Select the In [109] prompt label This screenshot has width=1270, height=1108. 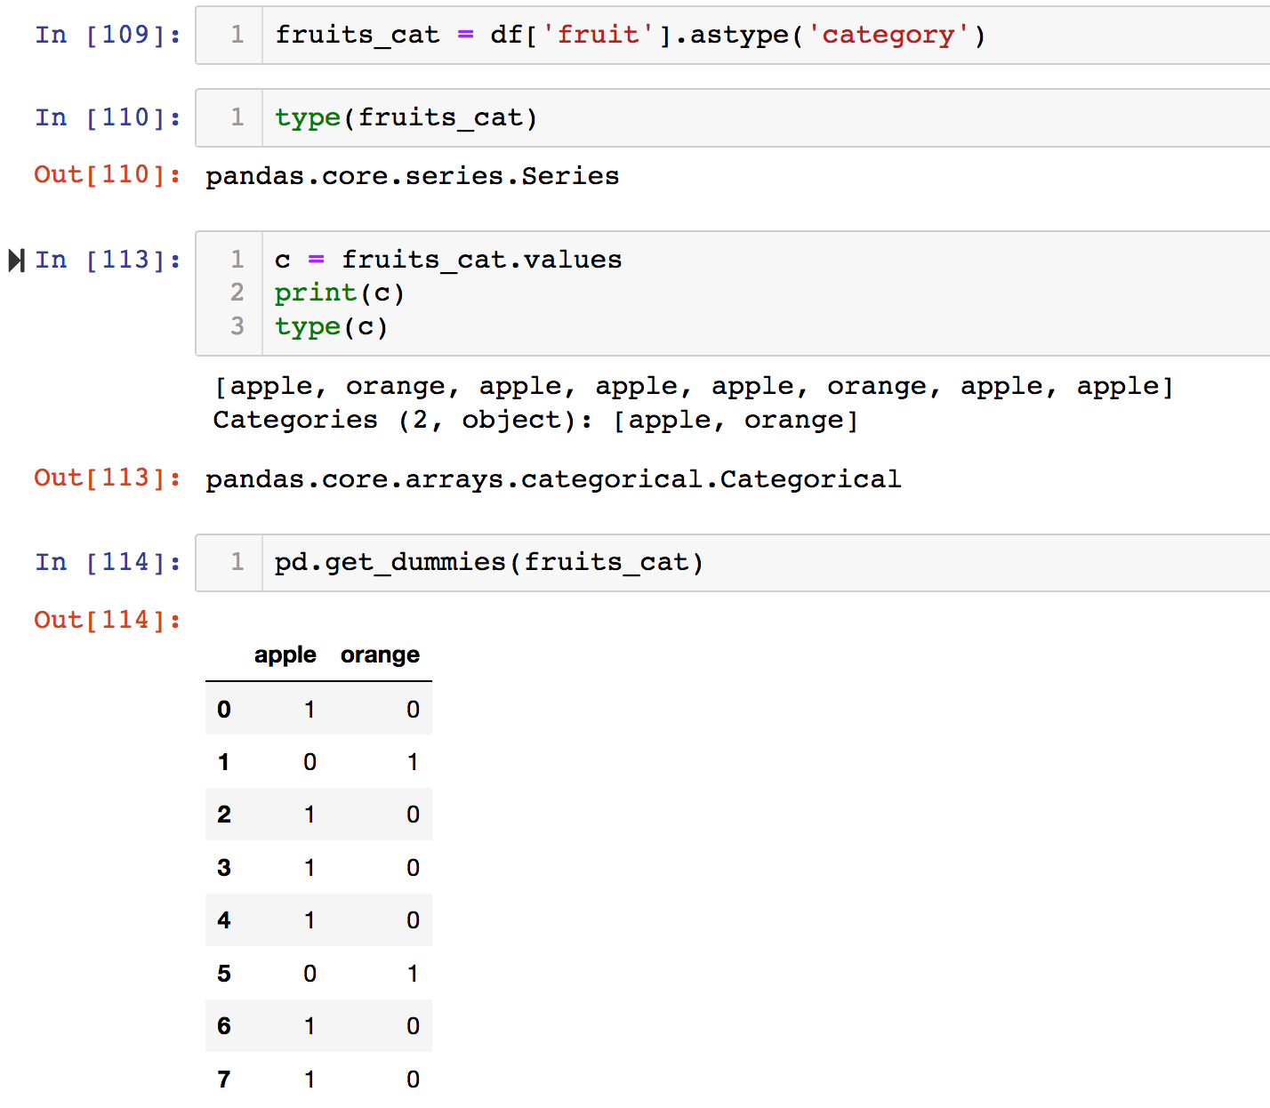(x=108, y=35)
